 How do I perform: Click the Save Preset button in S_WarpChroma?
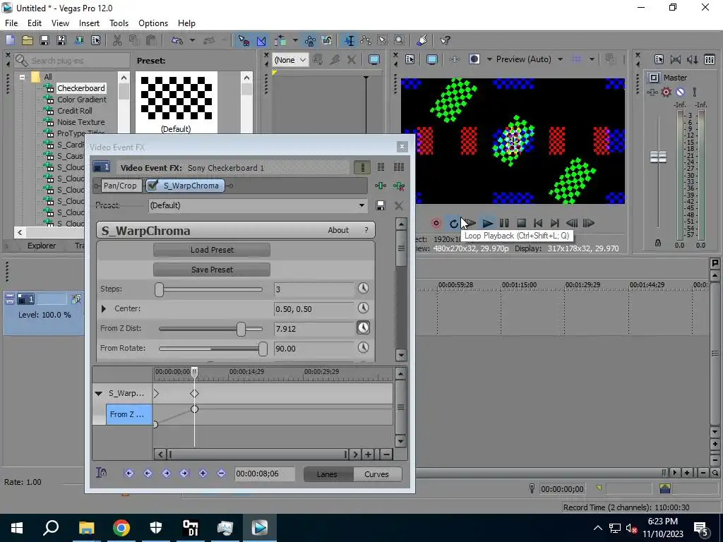(212, 270)
